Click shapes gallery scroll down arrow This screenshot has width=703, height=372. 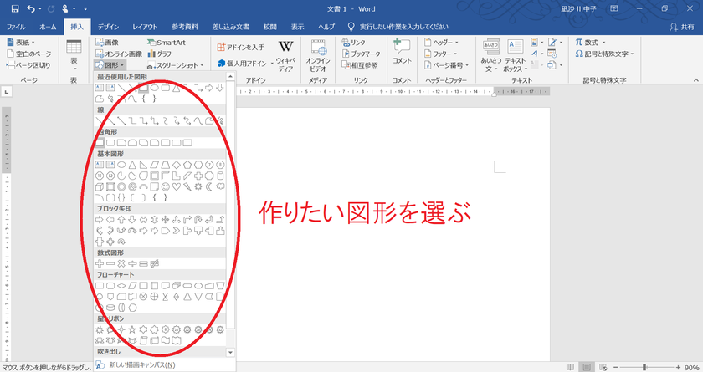click(230, 352)
